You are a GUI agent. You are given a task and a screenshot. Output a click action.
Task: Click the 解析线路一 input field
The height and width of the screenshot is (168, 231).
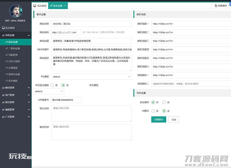tap(191, 24)
